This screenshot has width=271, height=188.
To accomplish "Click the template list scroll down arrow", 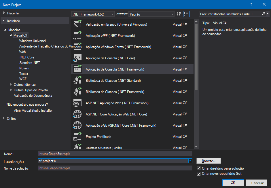I will pos(196,147).
